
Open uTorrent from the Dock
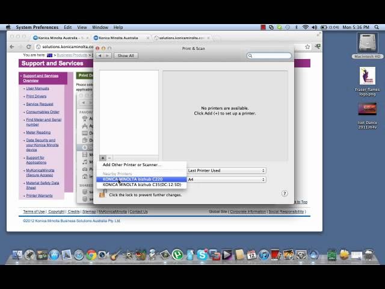pos(177,255)
